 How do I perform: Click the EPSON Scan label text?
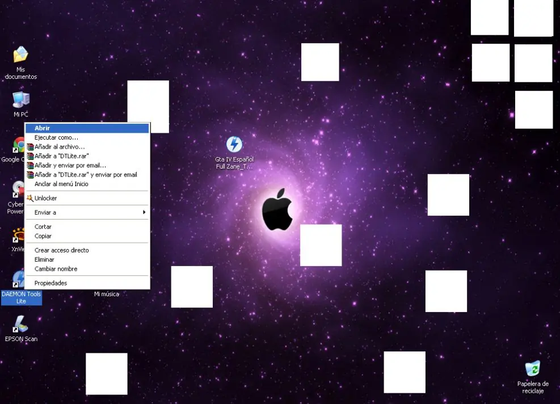pyautogui.click(x=21, y=339)
